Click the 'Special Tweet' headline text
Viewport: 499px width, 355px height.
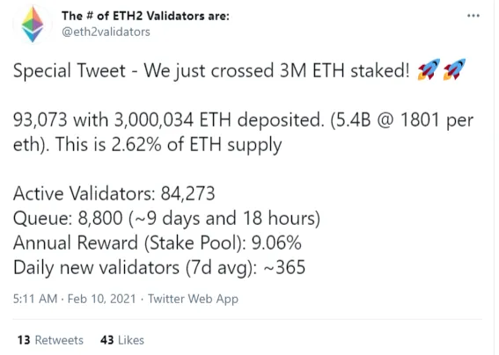tap(70, 70)
